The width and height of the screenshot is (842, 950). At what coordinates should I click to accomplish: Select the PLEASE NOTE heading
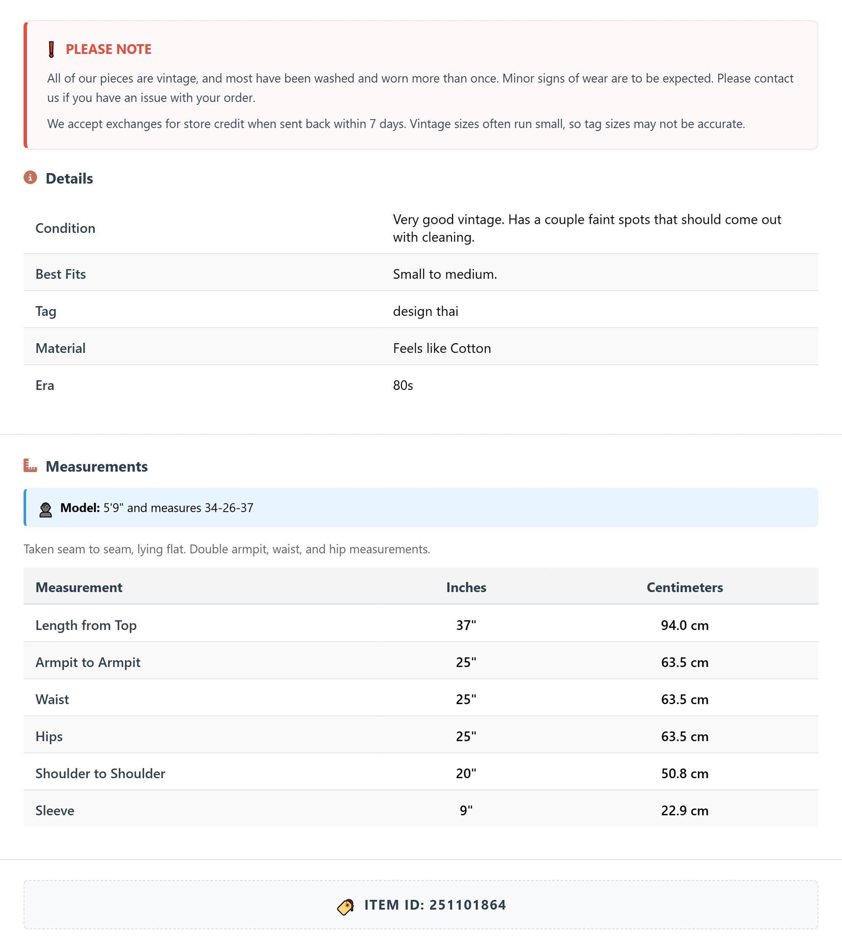click(x=108, y=49)
